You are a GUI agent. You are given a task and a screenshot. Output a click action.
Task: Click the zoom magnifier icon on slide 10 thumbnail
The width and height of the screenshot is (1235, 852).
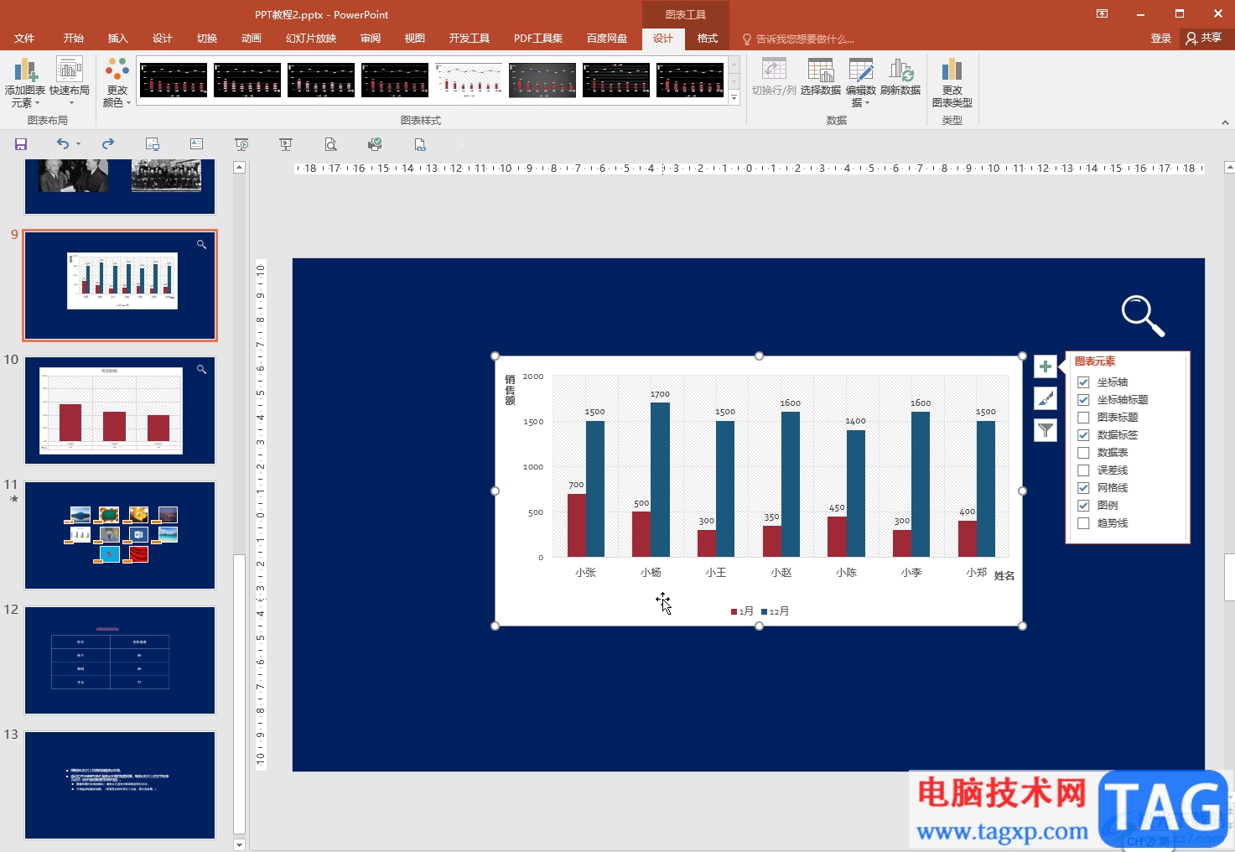[201, 369]
